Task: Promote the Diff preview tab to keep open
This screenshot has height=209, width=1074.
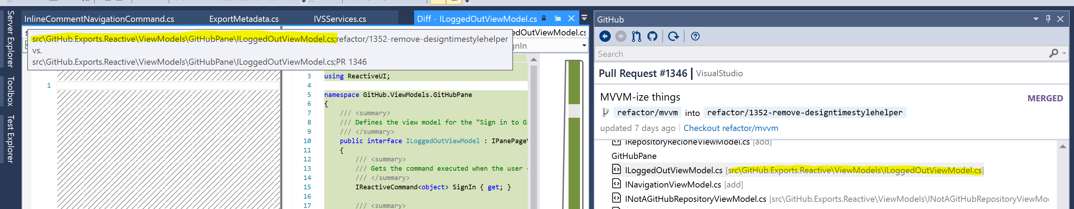Action: tap(557, 19)
